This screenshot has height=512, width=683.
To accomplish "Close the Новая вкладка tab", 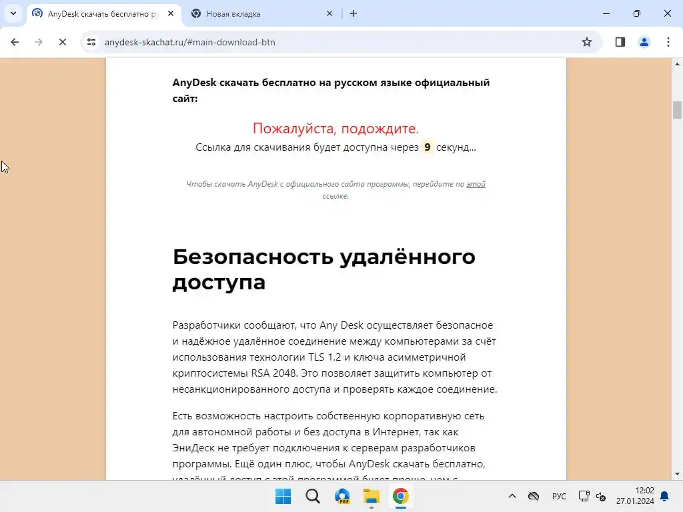I will click(329, 13).
